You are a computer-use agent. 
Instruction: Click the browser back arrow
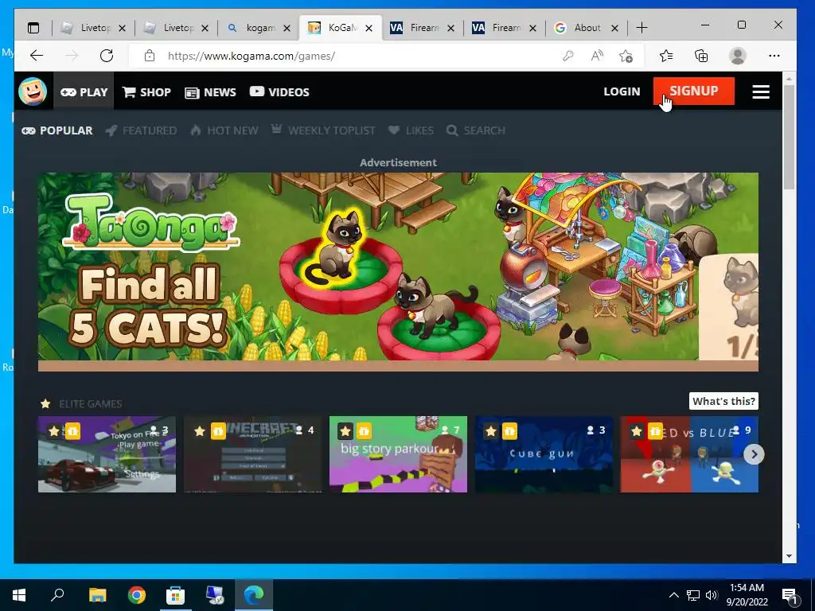tap(37, 56)
